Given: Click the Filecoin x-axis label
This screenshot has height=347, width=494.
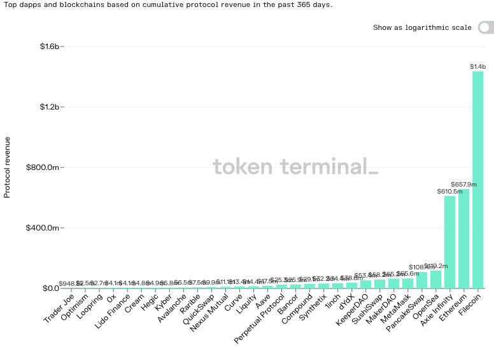Looking at the screenshot, I should (x=469, y=305).
